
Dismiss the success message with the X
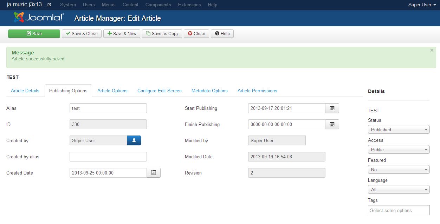pyautogui.click(x=432, y=50)
